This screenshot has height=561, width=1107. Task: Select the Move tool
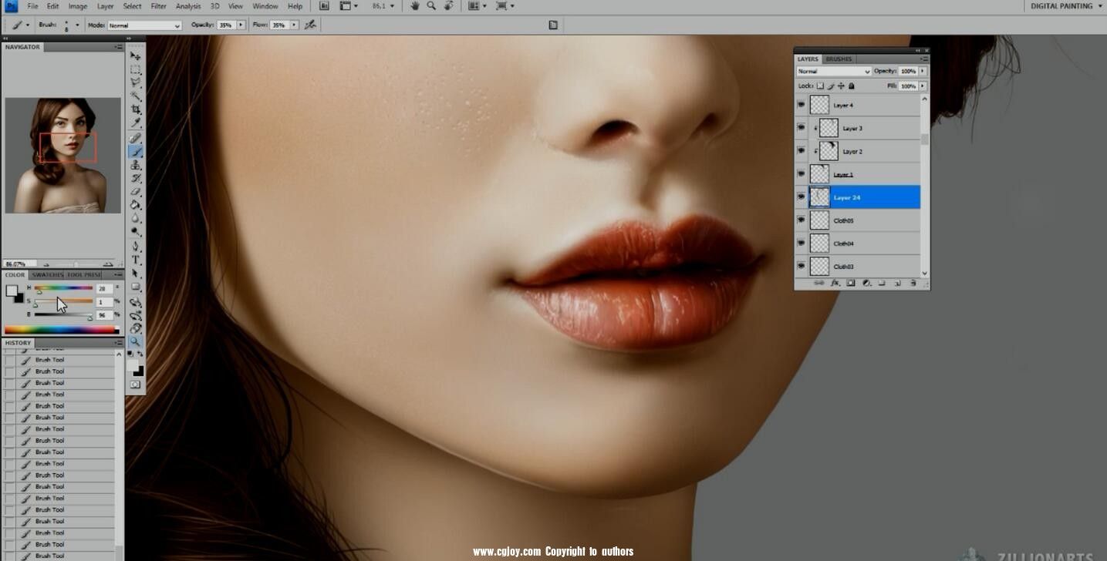[136, 55]
